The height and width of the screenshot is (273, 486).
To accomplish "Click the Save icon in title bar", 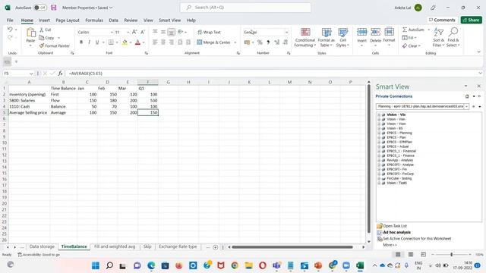I will 54,8.
